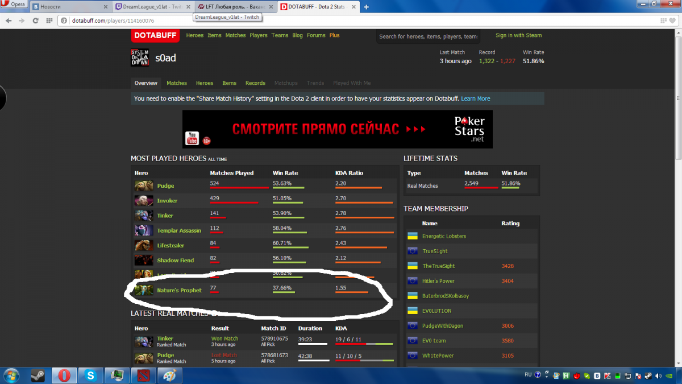
Task: Select the Records profile tab
Action: [x=255, y=83]
